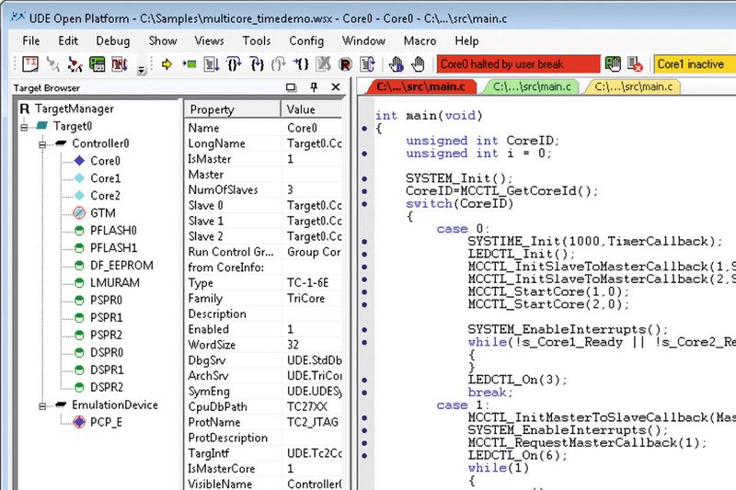Select GTM in the target tree

[x=103, y=213]
